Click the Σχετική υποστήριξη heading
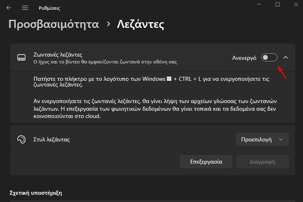Viewport: 303px width, 202px height. pos(36,192)
